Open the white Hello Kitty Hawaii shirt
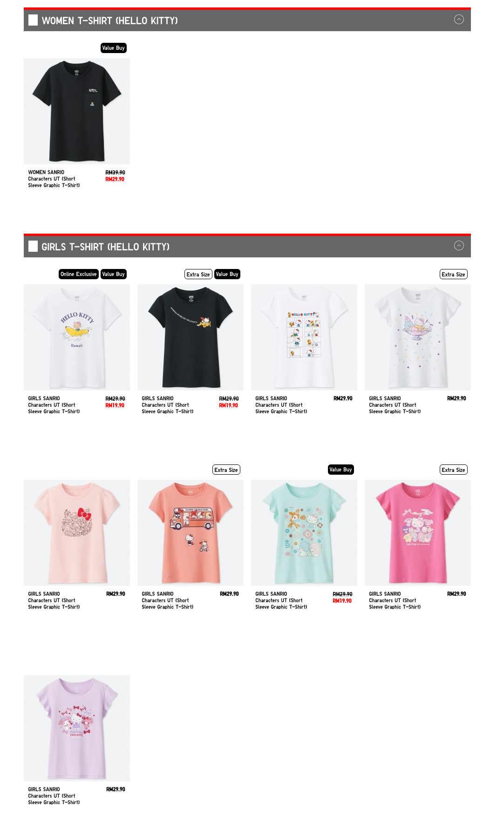This screenshot has width=490, height=813. click(77, 337)
